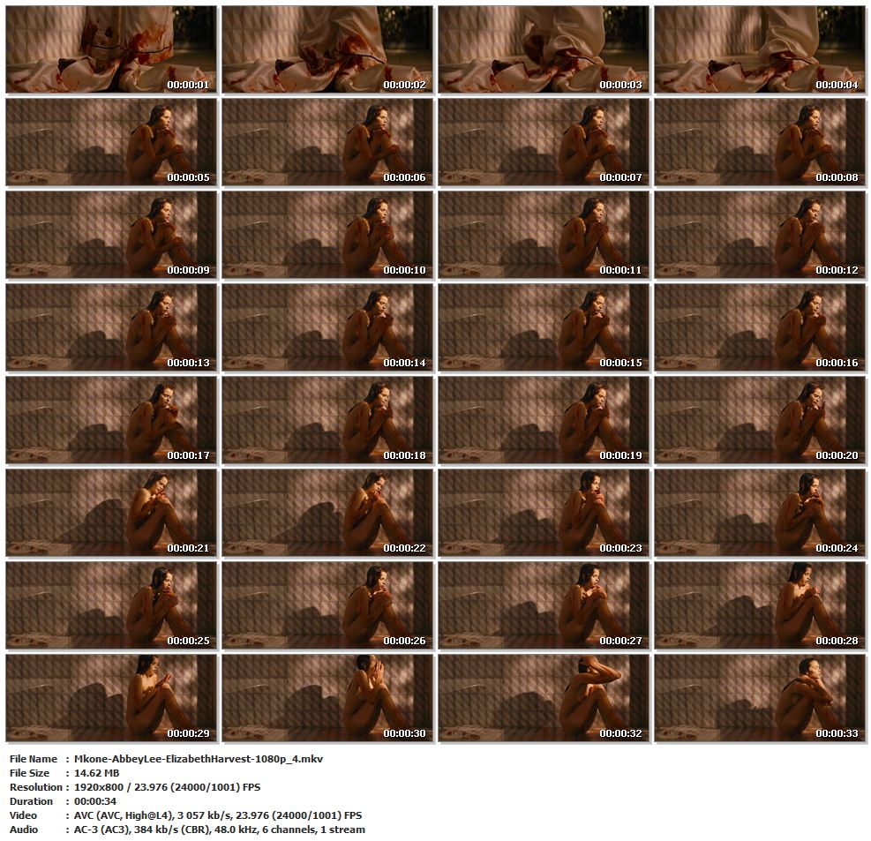Click the resolution value starting 1920x800
Screen dimensions: 871x841
point(167,787)
